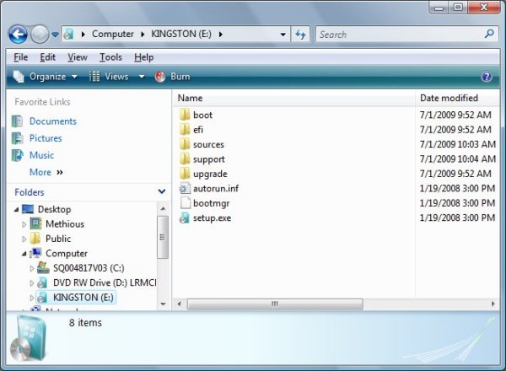Select DVD RW Drive (D:) in tree

(105, 282)
